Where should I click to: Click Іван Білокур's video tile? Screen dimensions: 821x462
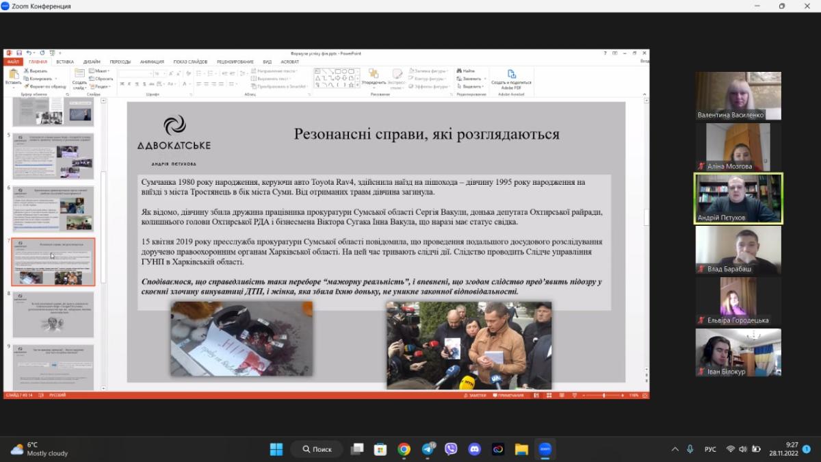click(738, 352)
